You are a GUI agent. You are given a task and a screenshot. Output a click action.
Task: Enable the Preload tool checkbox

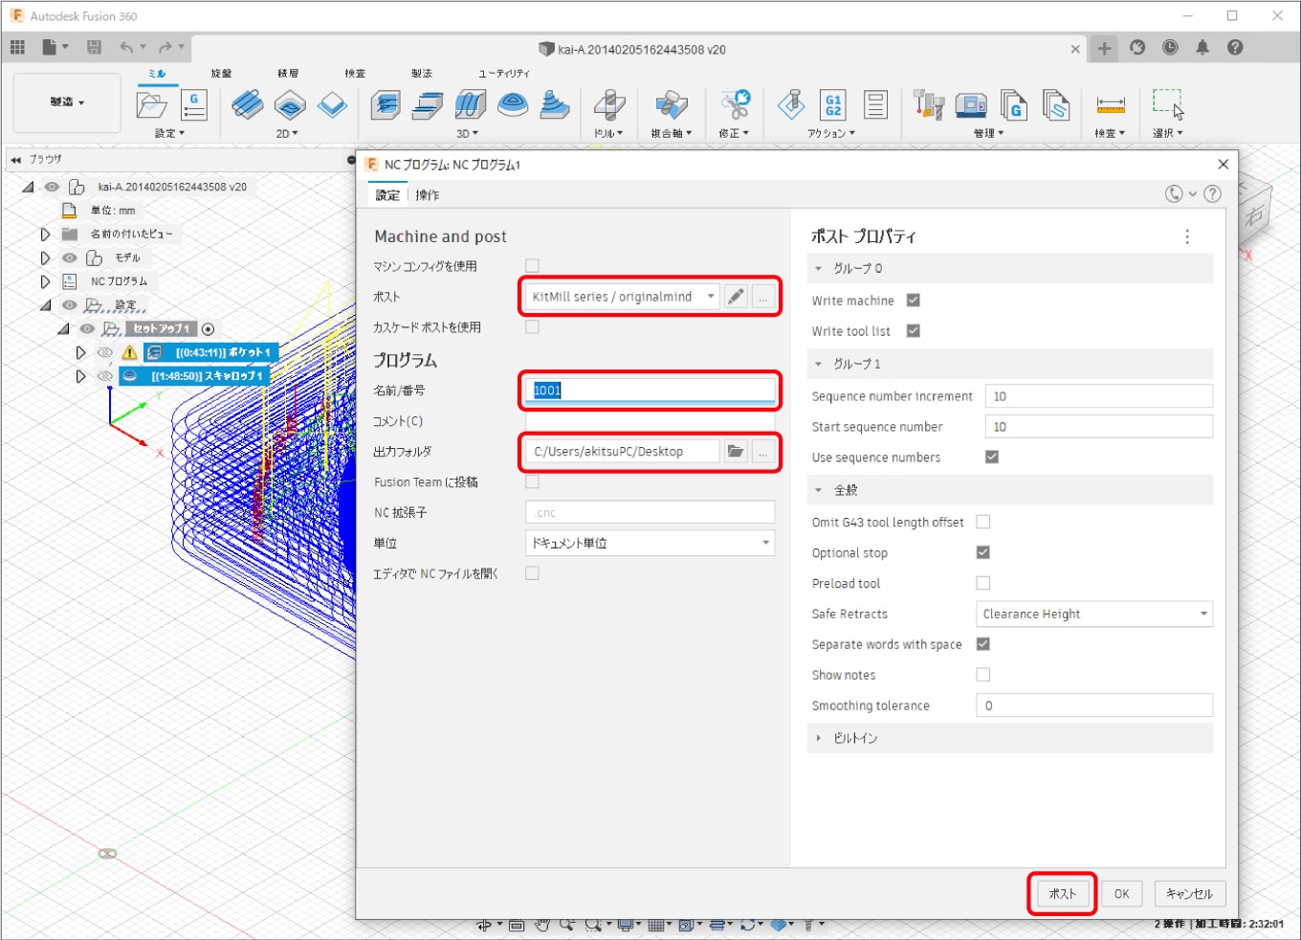click(x=982, y=583)
